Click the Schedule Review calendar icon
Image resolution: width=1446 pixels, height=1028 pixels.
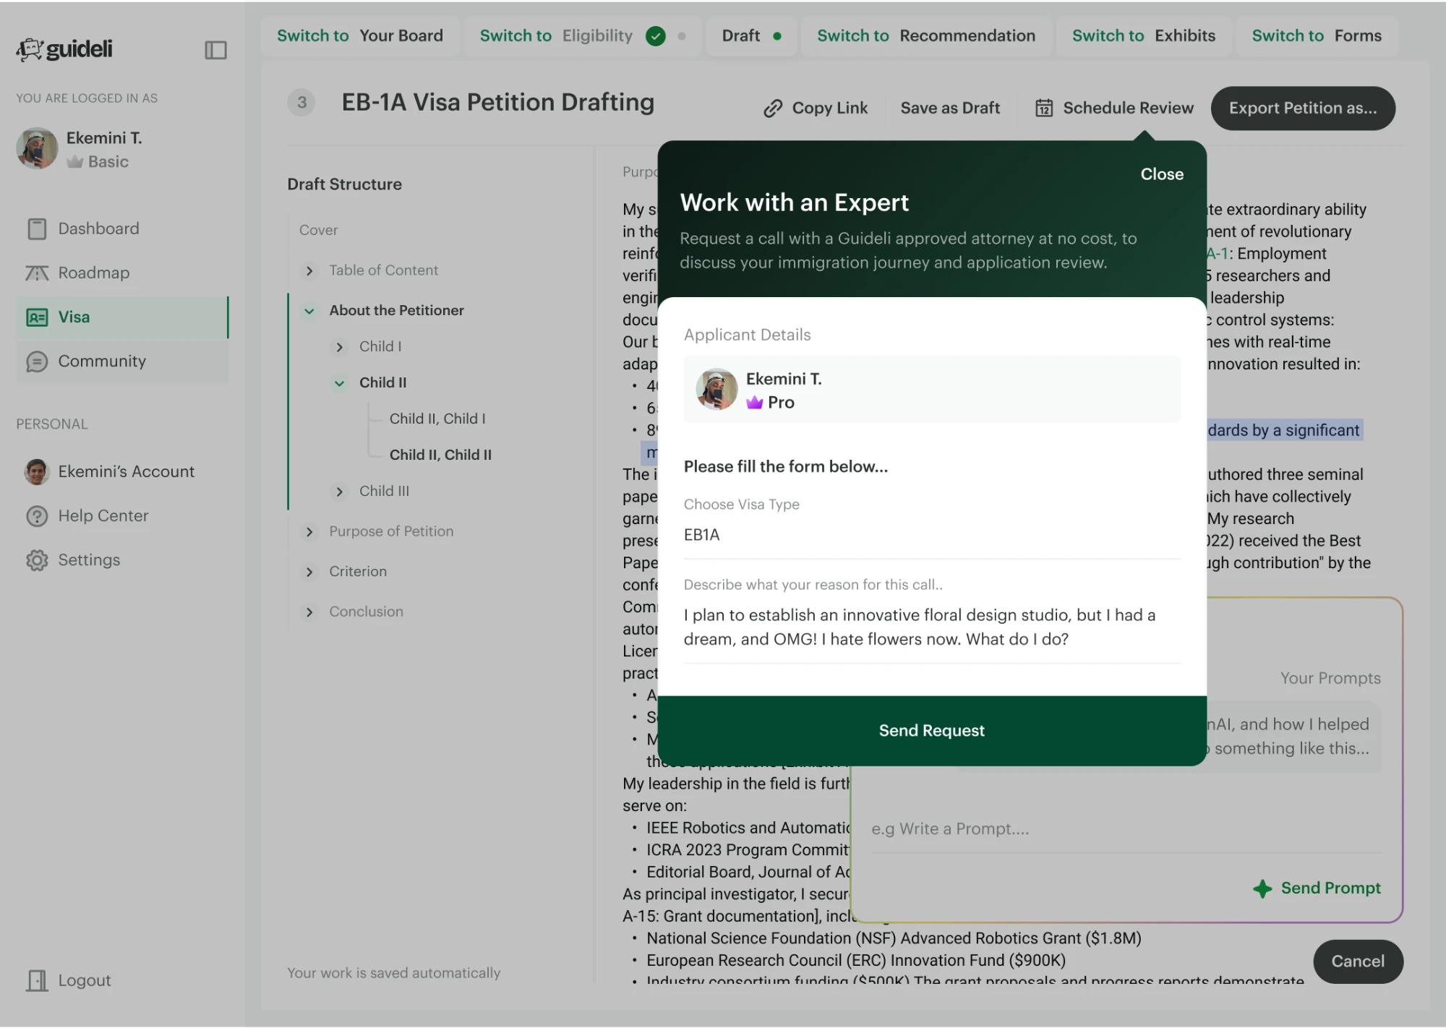pos(1044,108)
